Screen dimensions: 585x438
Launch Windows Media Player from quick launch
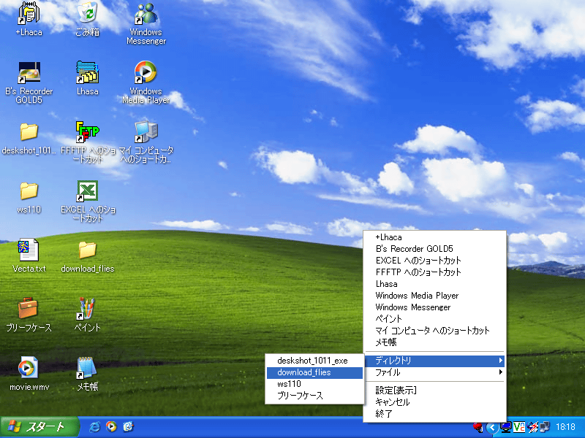[x=111, y=426]
